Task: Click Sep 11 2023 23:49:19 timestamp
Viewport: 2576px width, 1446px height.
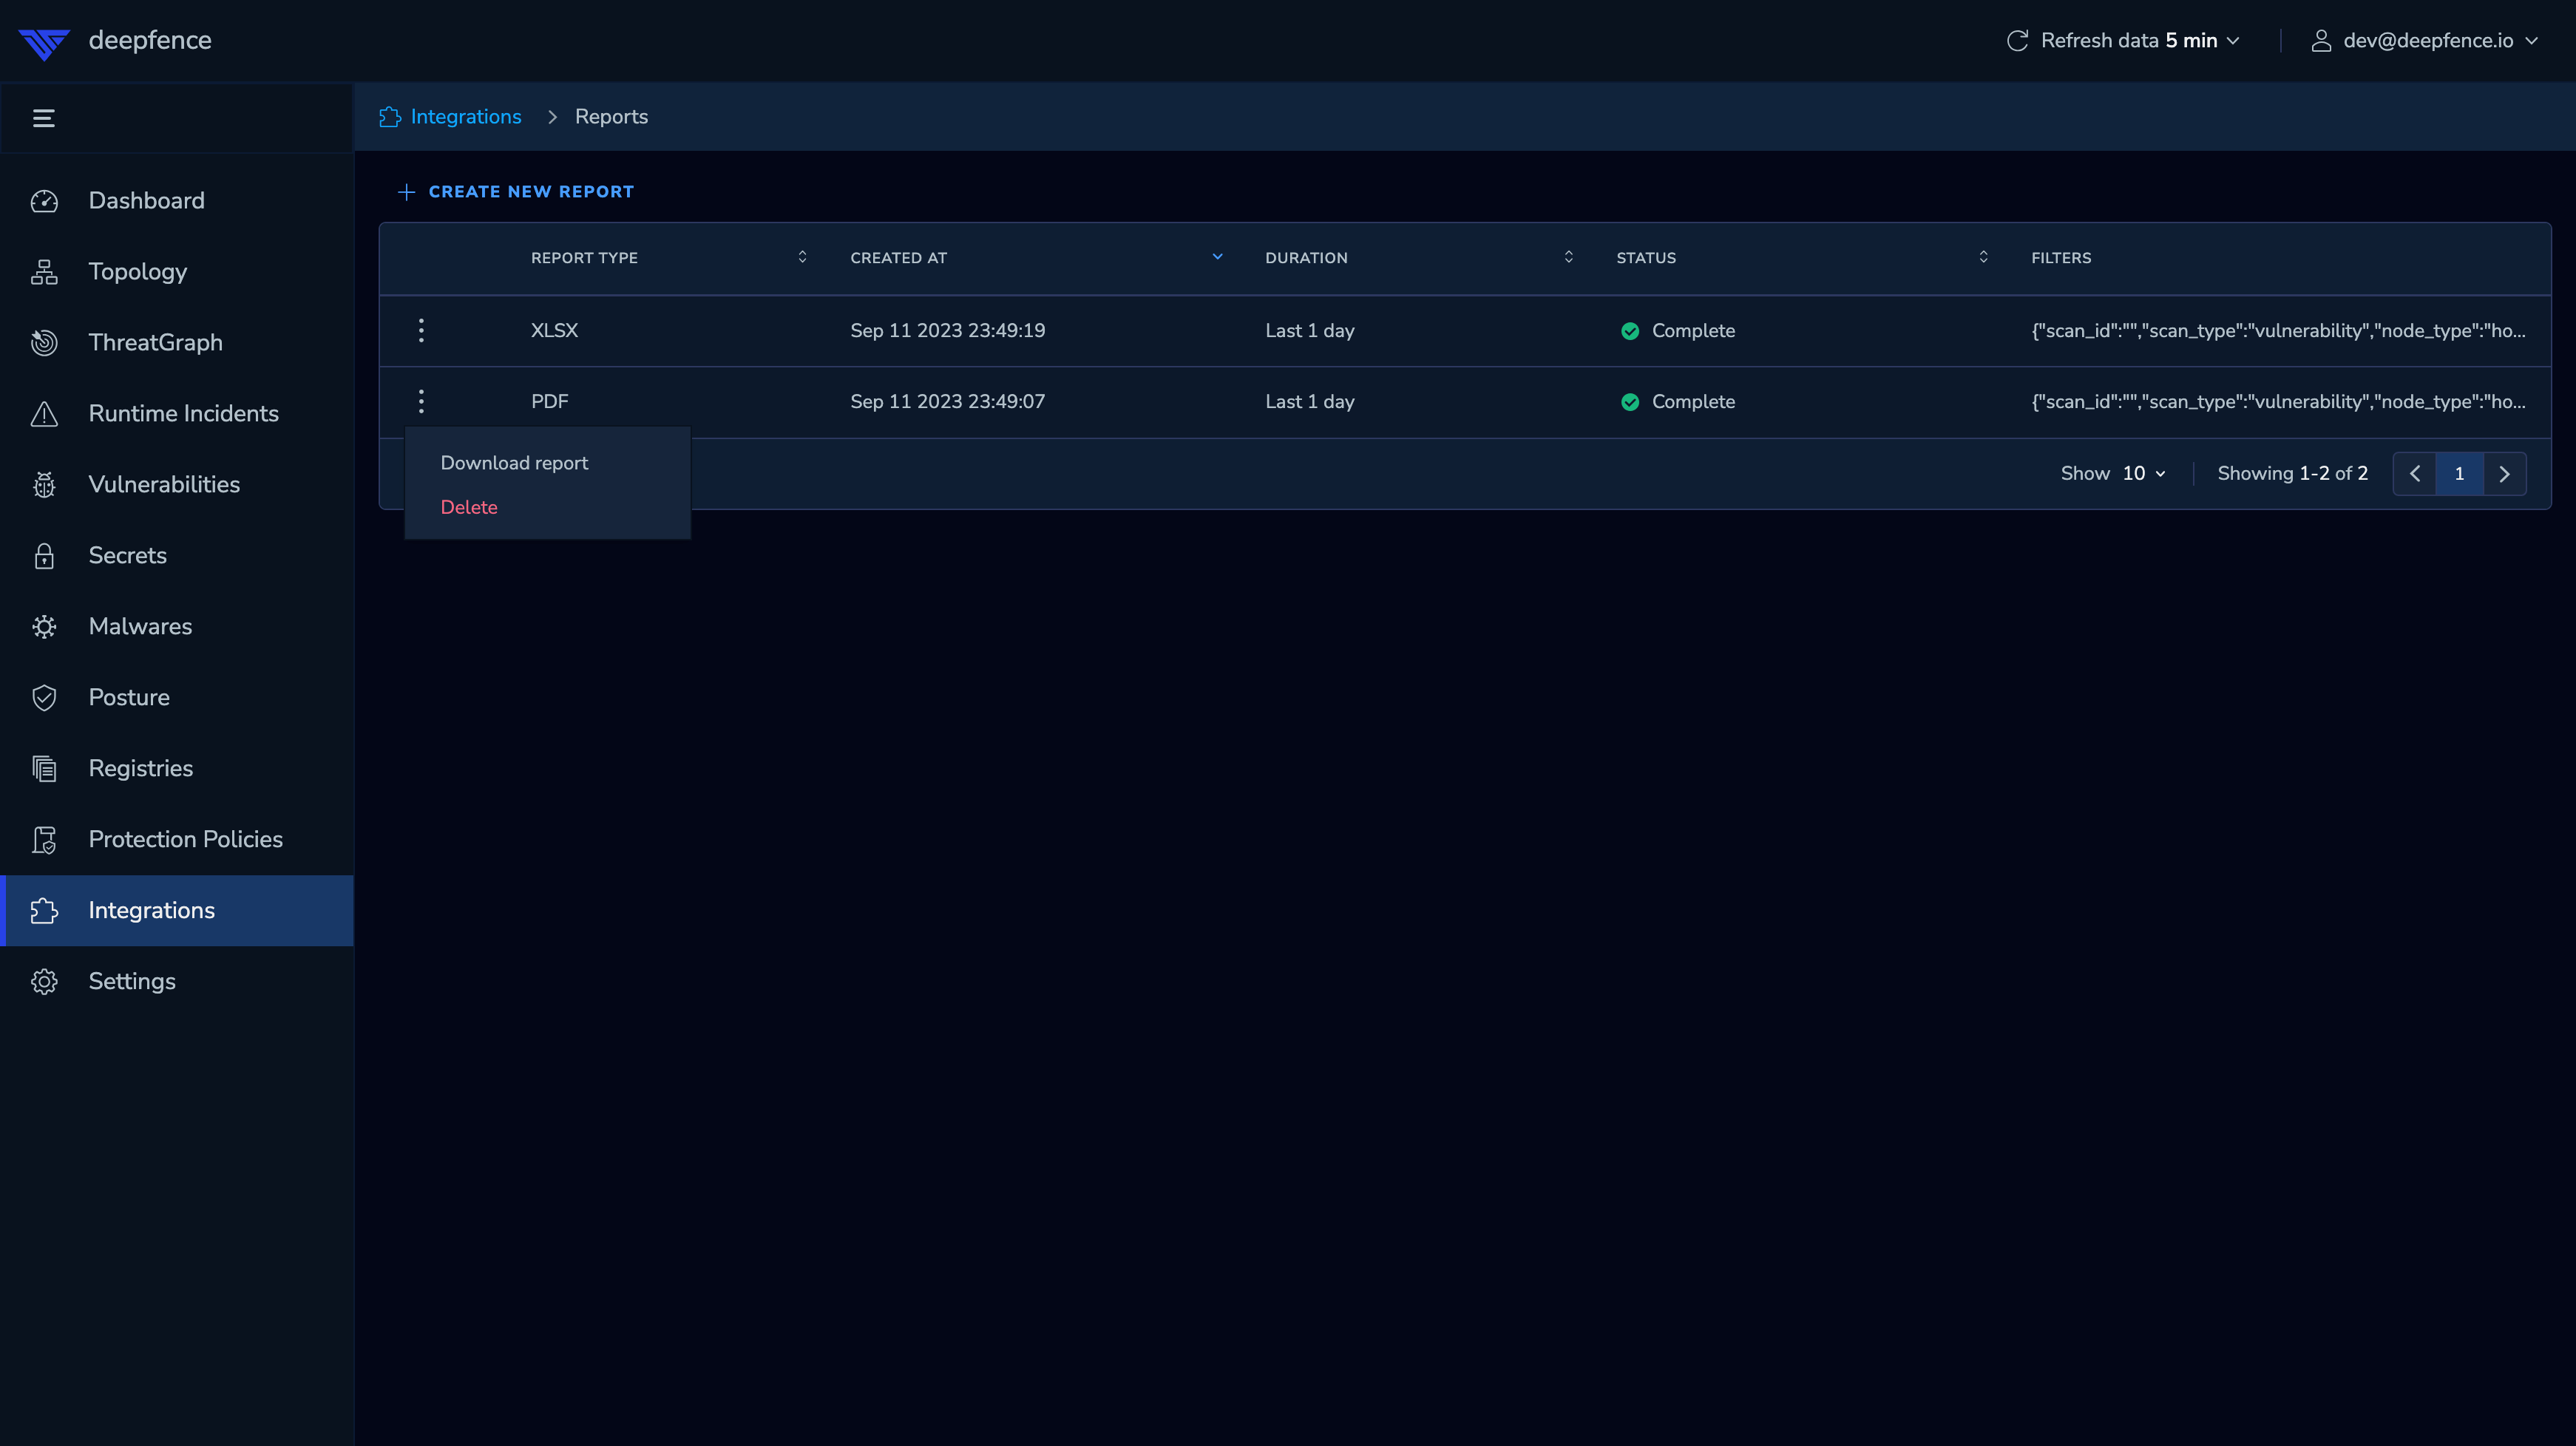Action: [948, 331]
